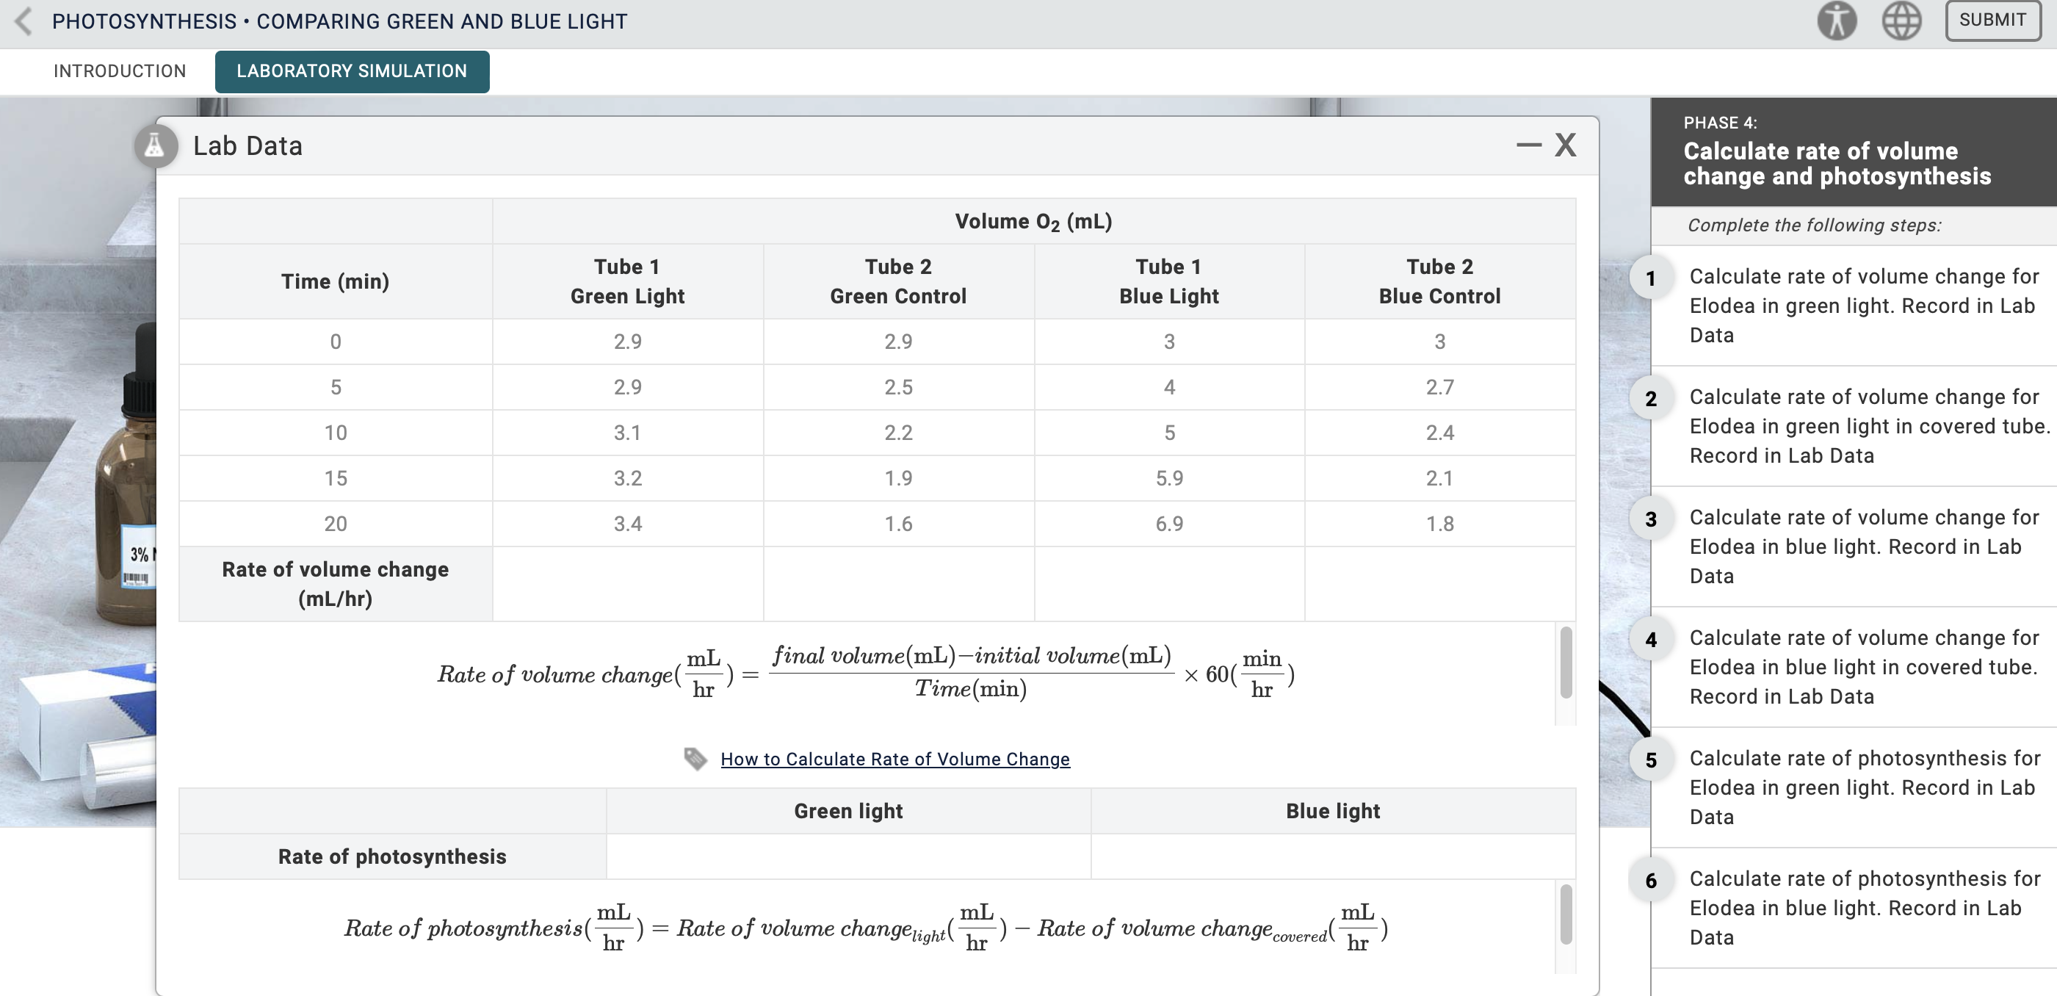This screenshot has width=2057, height=996.
Task: Click the Blue light rate of photosynthesis cell
Action: point(1332,856)
